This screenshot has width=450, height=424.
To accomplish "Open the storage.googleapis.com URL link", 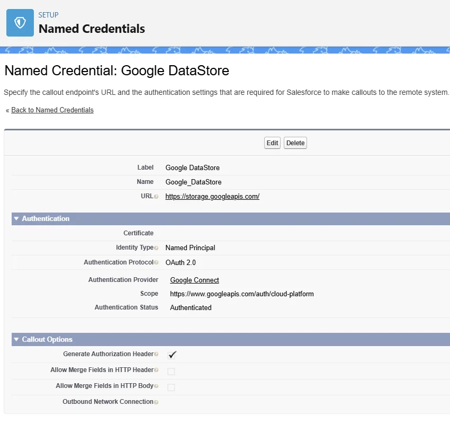I will coord(212,196).
